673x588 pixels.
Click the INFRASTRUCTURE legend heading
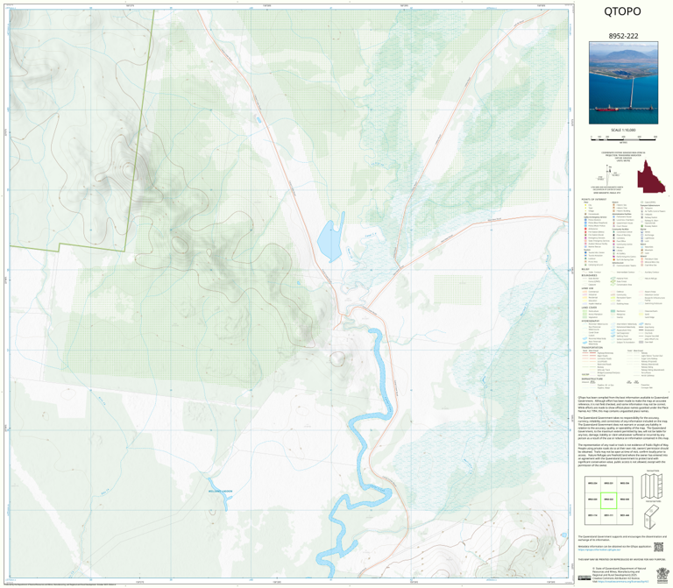click(592, 379)
